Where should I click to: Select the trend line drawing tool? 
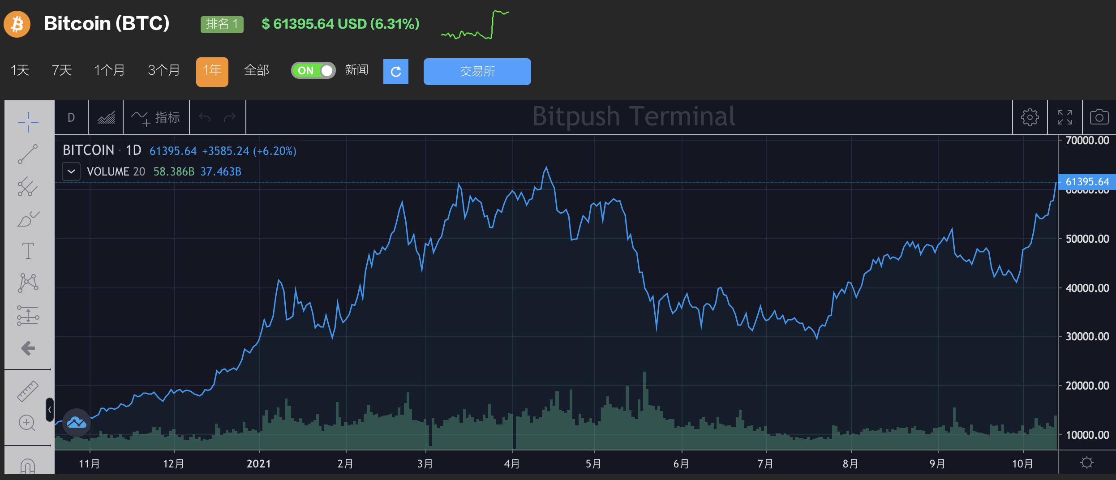[x=28, y=154]
